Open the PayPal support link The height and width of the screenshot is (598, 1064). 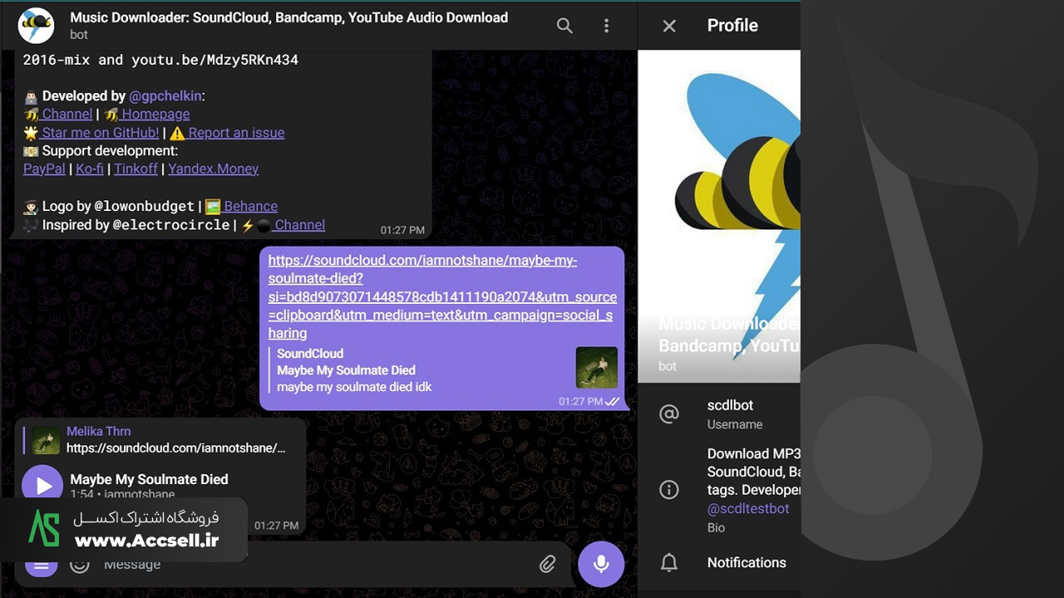click(44, 169)
